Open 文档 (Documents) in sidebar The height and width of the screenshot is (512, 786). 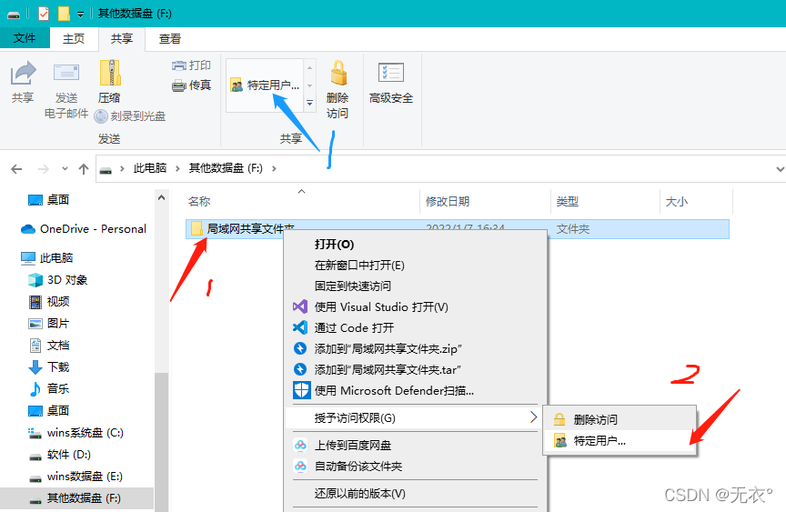pos(48,346)
